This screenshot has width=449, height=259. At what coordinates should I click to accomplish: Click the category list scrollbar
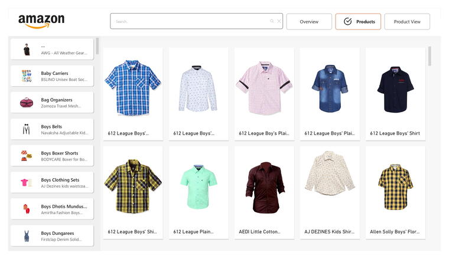[x=97, y=47]
